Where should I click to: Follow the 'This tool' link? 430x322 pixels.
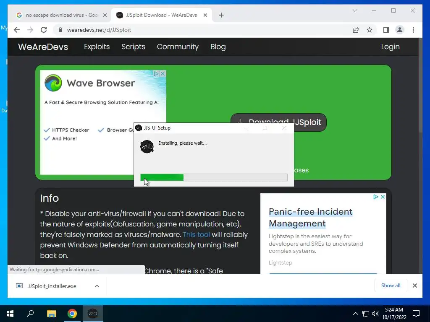[197, 235]
